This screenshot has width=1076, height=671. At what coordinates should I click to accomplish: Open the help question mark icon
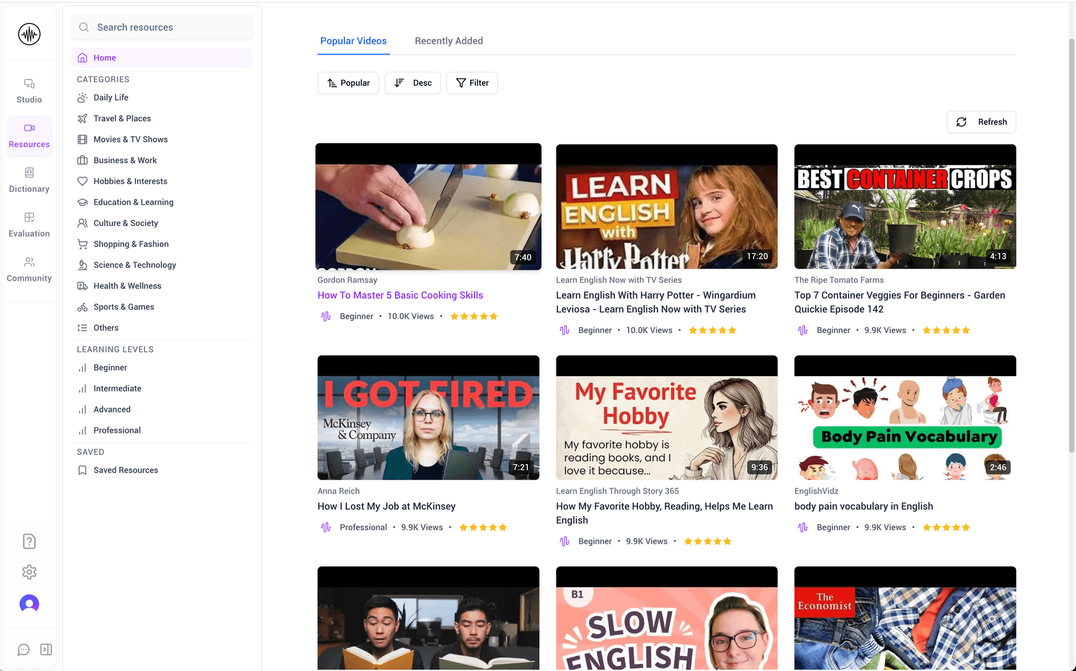coord(29,541)
